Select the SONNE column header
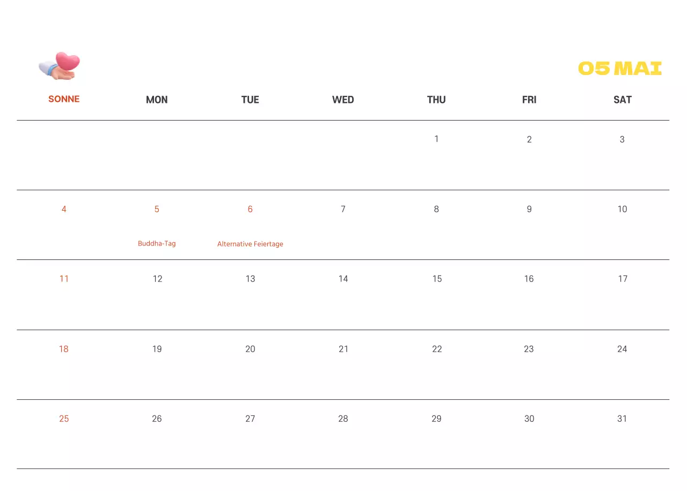 [x=64, y=99]
